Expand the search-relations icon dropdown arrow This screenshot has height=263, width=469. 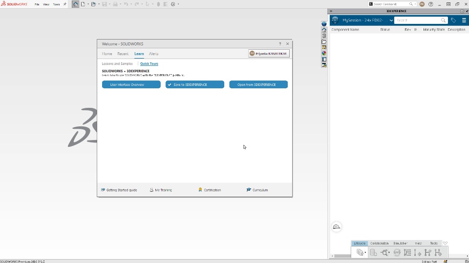tap(389, 253)
